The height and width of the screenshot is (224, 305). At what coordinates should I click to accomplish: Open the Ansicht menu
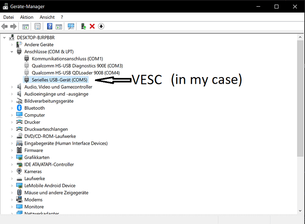pos(47,17)
